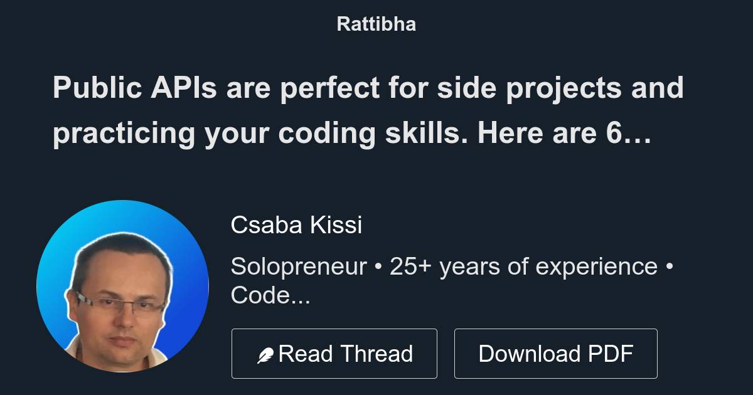
Task: Select the Rattibha logo at the top
Action: (376, 24)
